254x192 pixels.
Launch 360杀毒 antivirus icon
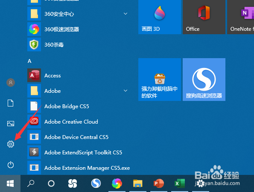34,44
